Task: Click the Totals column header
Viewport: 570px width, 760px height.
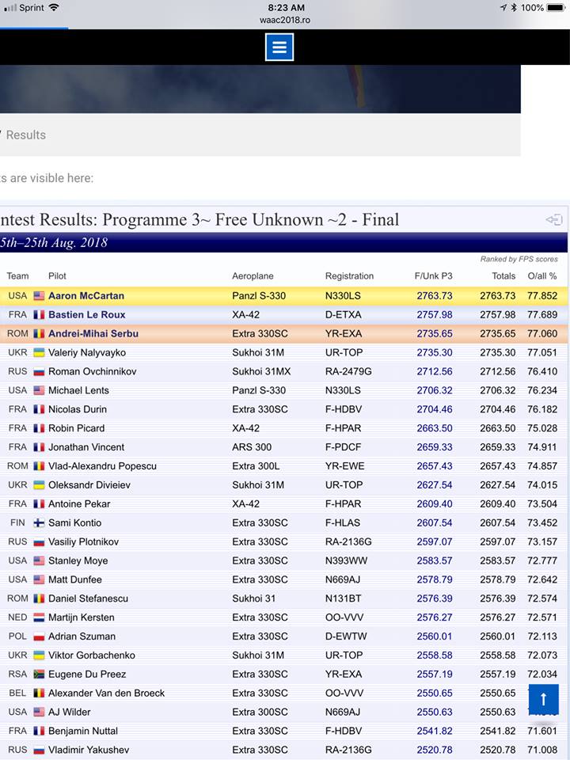Action: pos(503,275)
